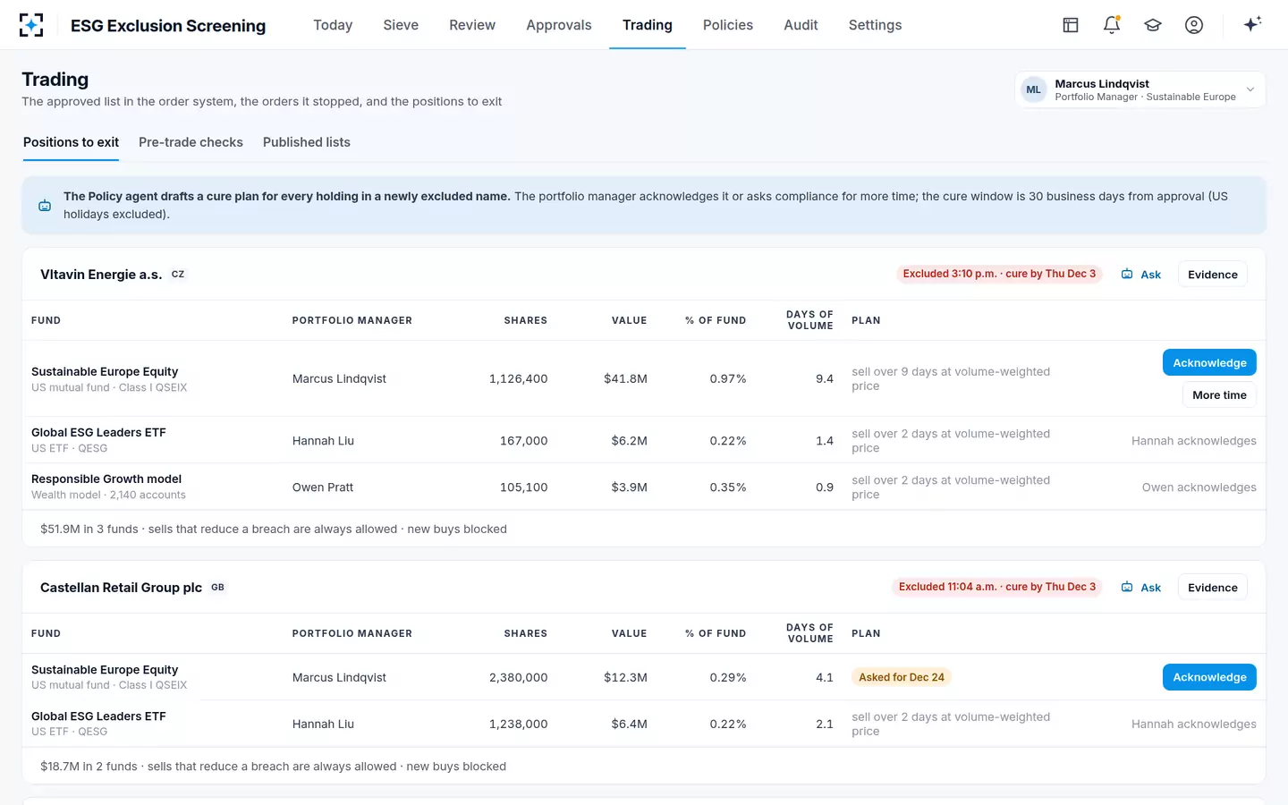
Task: Click the Days of Volume header in Vltavin table
Action: point(809,320)
